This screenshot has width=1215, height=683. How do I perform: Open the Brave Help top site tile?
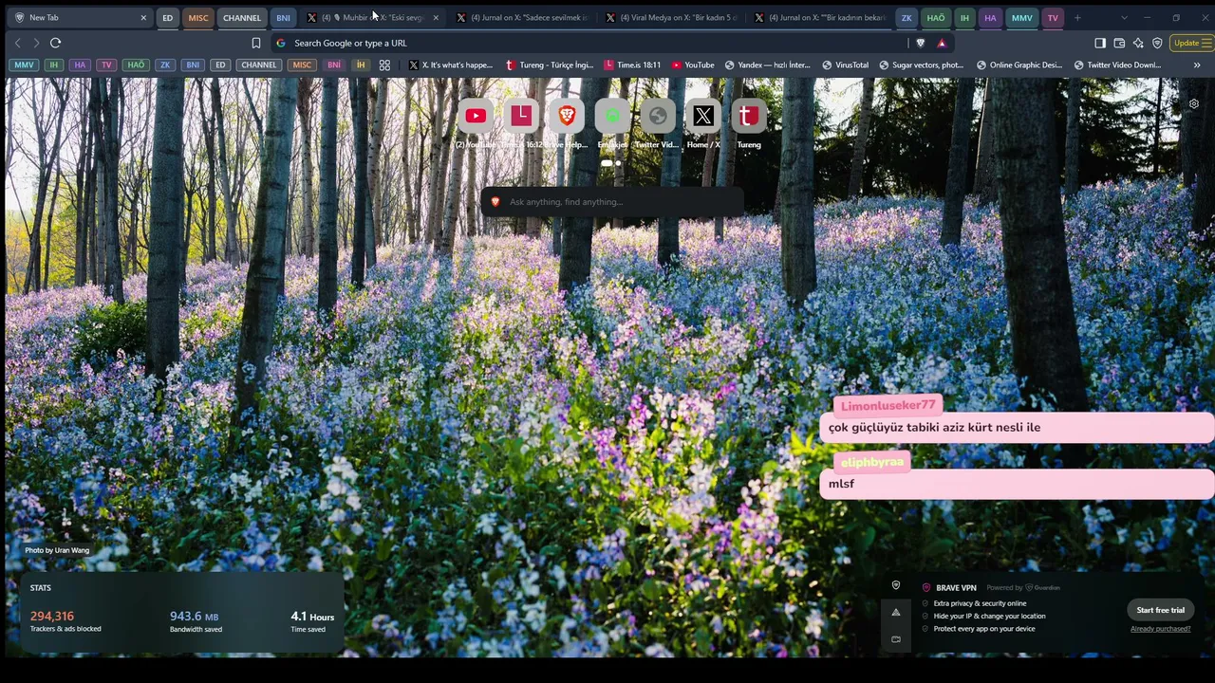[567, 117]
